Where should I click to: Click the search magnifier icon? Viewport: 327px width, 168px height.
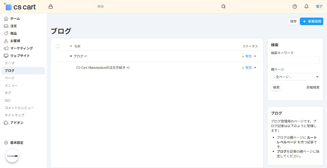pos(224,7)
